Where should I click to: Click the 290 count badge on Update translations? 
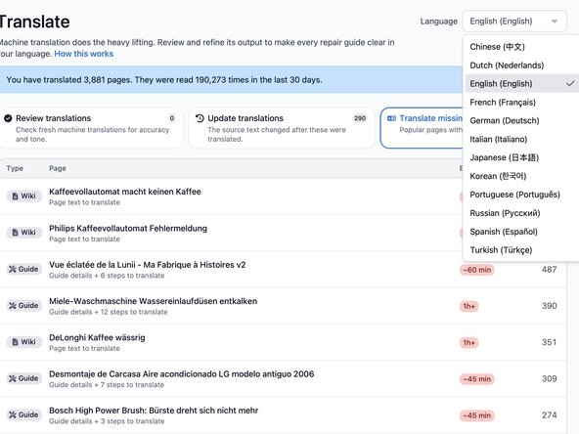click(360, 118)
